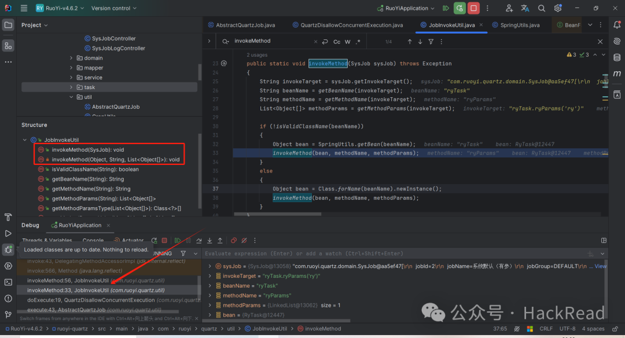The width and height of the screenshot is (625, 338).
Task: Open the Maven tool window
Action: (617, 74)
